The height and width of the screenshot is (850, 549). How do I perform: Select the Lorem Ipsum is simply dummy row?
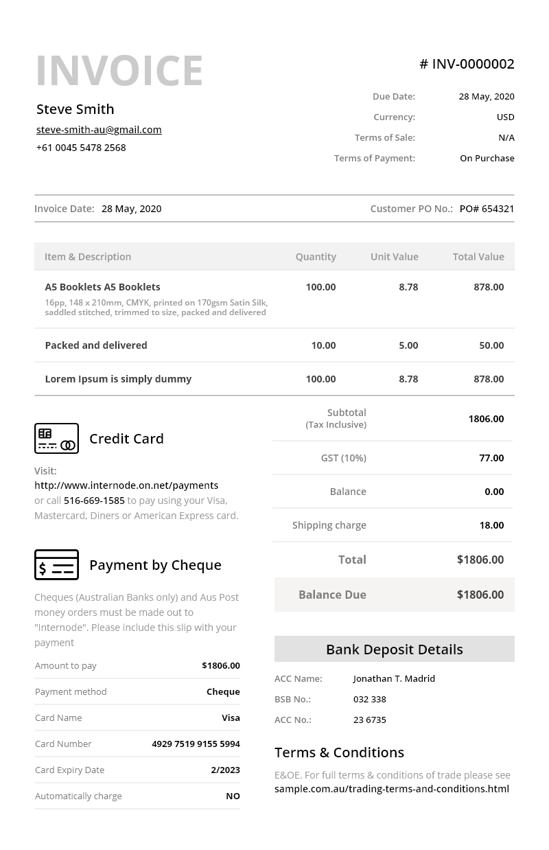pyautogui.click(x=118, y=379)
